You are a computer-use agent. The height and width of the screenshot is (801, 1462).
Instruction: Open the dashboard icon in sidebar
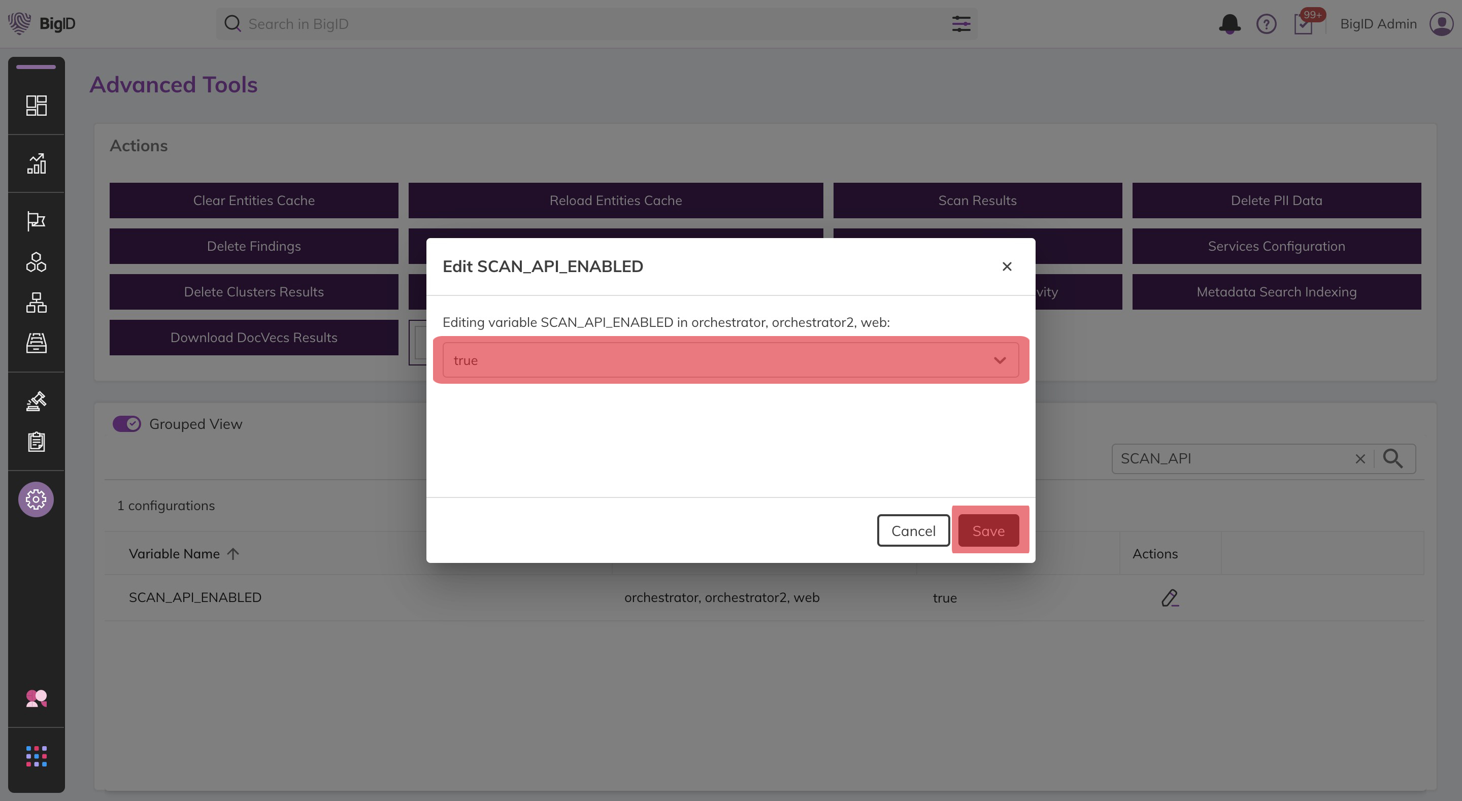pos(37,106)
